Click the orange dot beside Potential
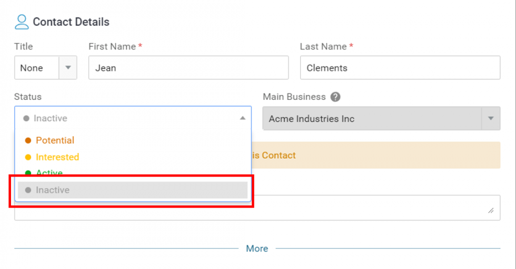This screenshot has width=516, height=269. click(x=28, y=141)
